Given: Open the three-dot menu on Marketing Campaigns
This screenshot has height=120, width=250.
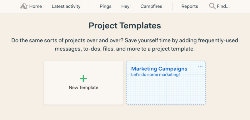Looking at the screenshot, I should [200, 66].
